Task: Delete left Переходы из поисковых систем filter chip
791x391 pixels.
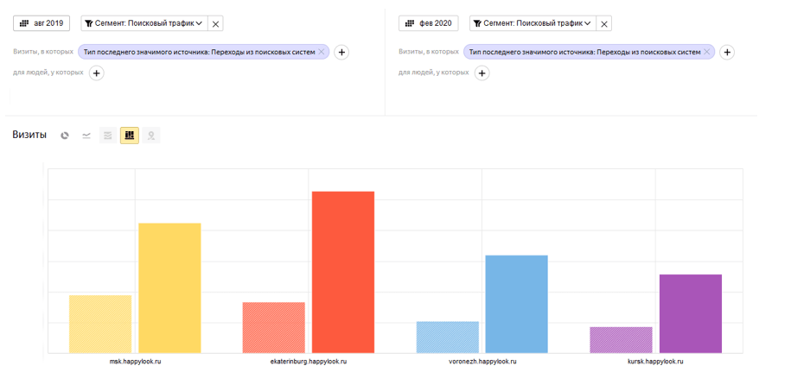Action: 322,52
